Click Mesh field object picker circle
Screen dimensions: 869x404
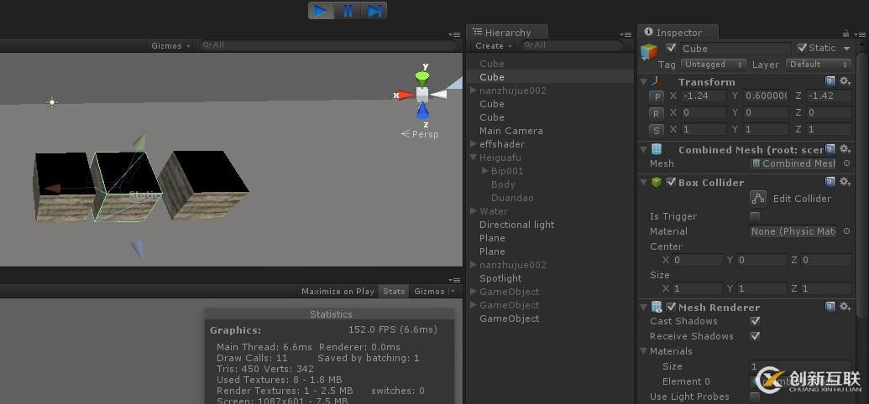[x=846, y=163]
